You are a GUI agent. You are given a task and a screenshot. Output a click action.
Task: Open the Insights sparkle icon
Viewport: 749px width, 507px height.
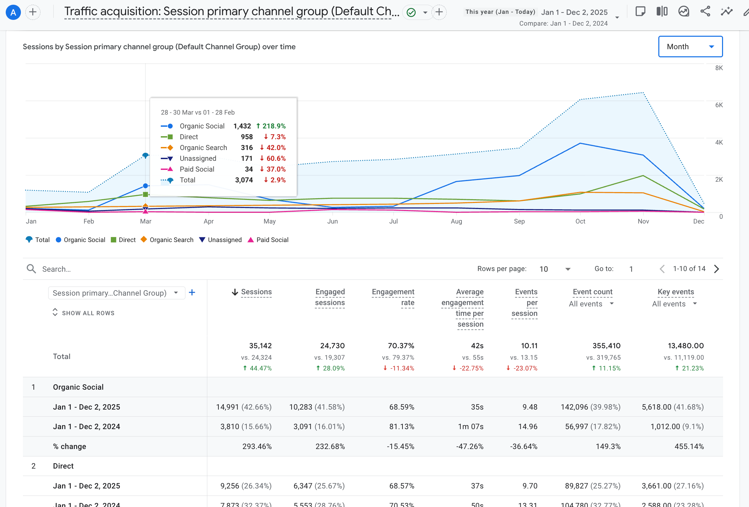727,12
